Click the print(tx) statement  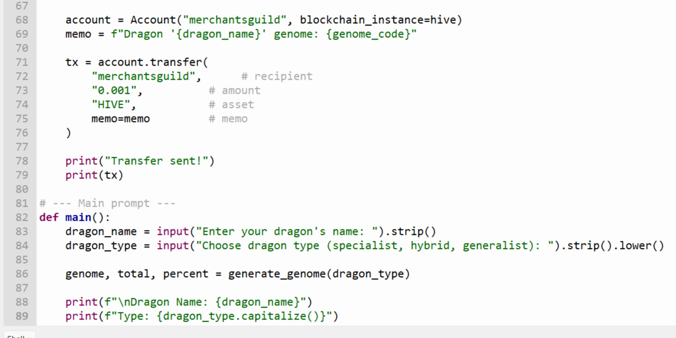[94, 175]
